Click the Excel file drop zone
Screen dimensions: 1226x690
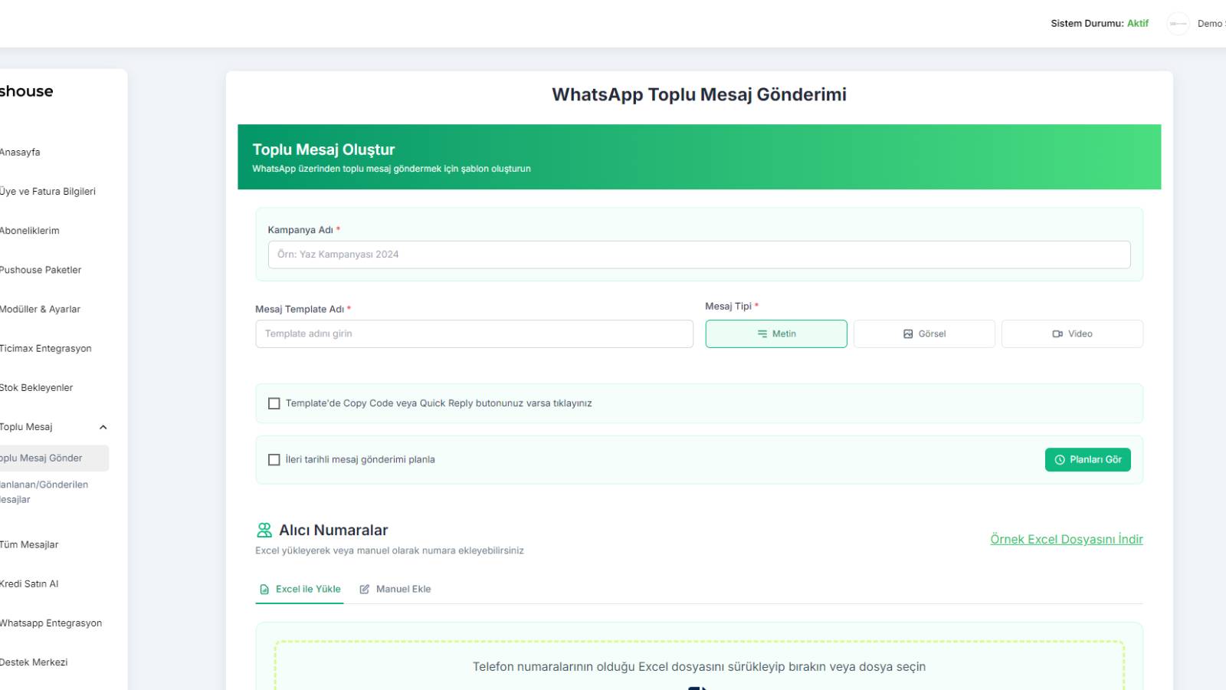[700, 665]
